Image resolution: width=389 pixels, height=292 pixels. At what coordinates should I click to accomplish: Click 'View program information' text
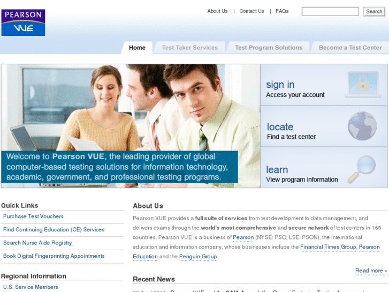(x=302, y=179)
